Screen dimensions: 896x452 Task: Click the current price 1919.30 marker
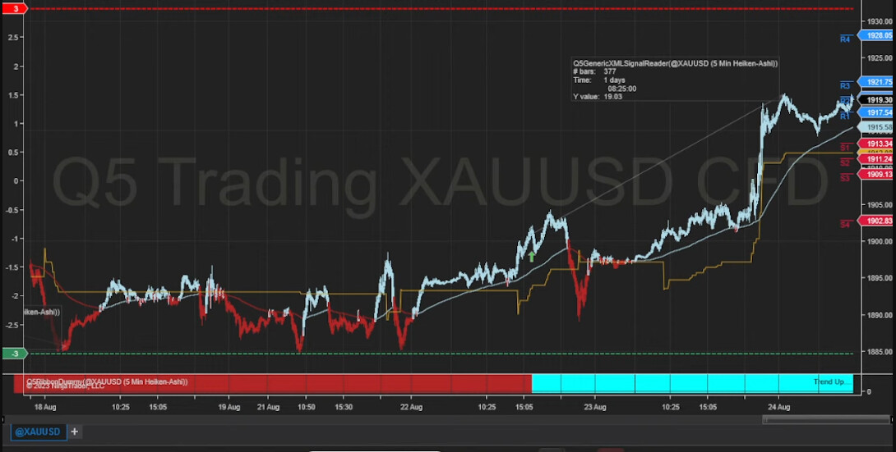877,99
